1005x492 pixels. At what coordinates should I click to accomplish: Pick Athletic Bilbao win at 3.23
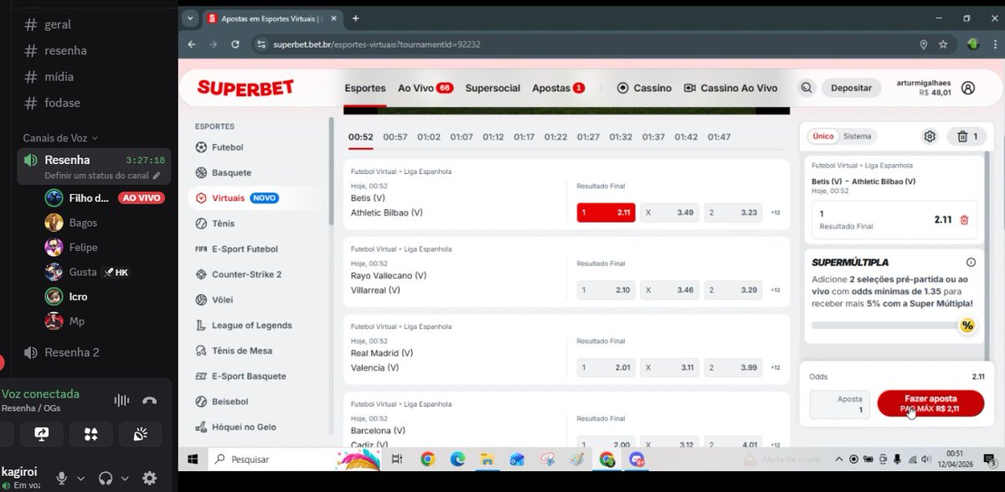(733, 213)
